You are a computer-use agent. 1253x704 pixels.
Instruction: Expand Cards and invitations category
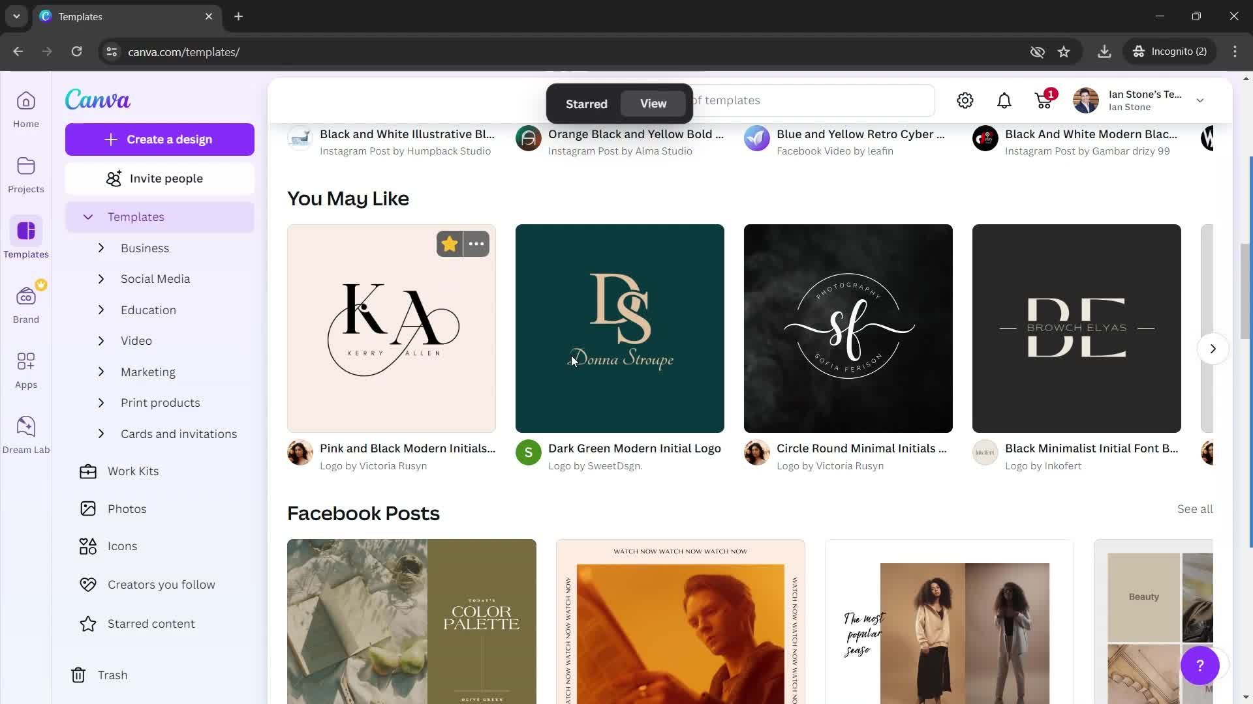coord(101,434)
